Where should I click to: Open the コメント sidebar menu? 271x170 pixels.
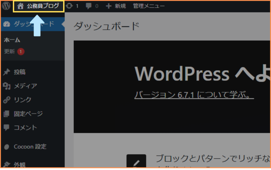click(x=26, y=127)
